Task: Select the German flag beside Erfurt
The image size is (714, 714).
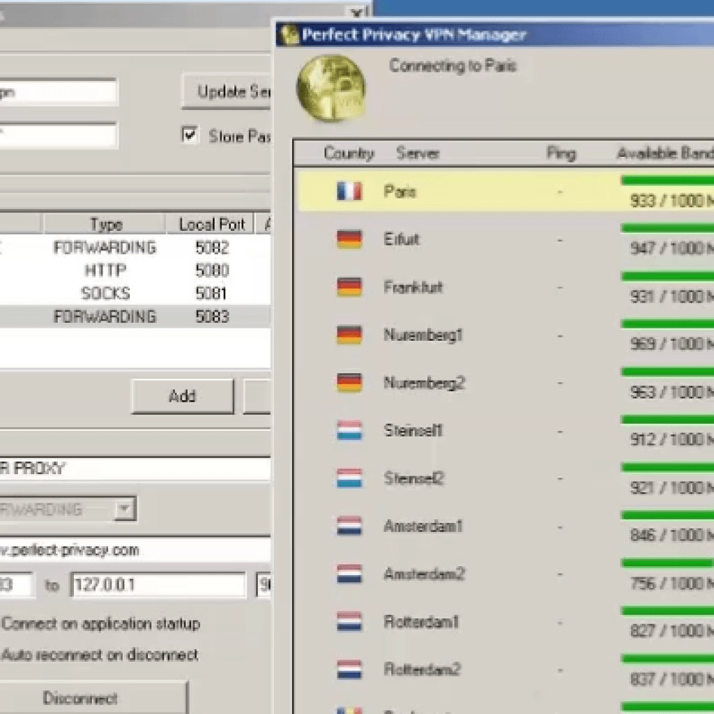Action: coord(349,239)
